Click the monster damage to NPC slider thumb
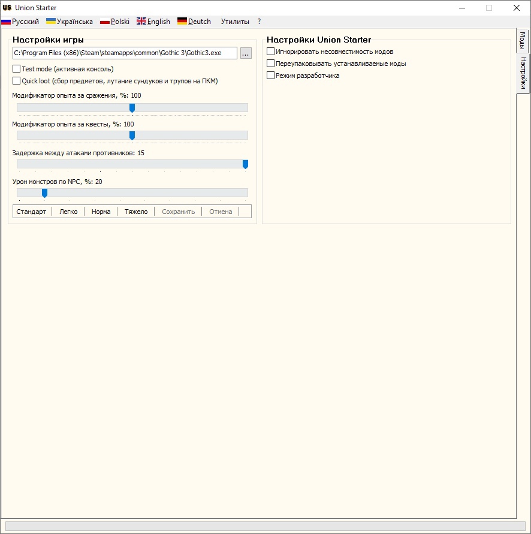This screenshot has height=534, width=531. (x=44, y=193)
